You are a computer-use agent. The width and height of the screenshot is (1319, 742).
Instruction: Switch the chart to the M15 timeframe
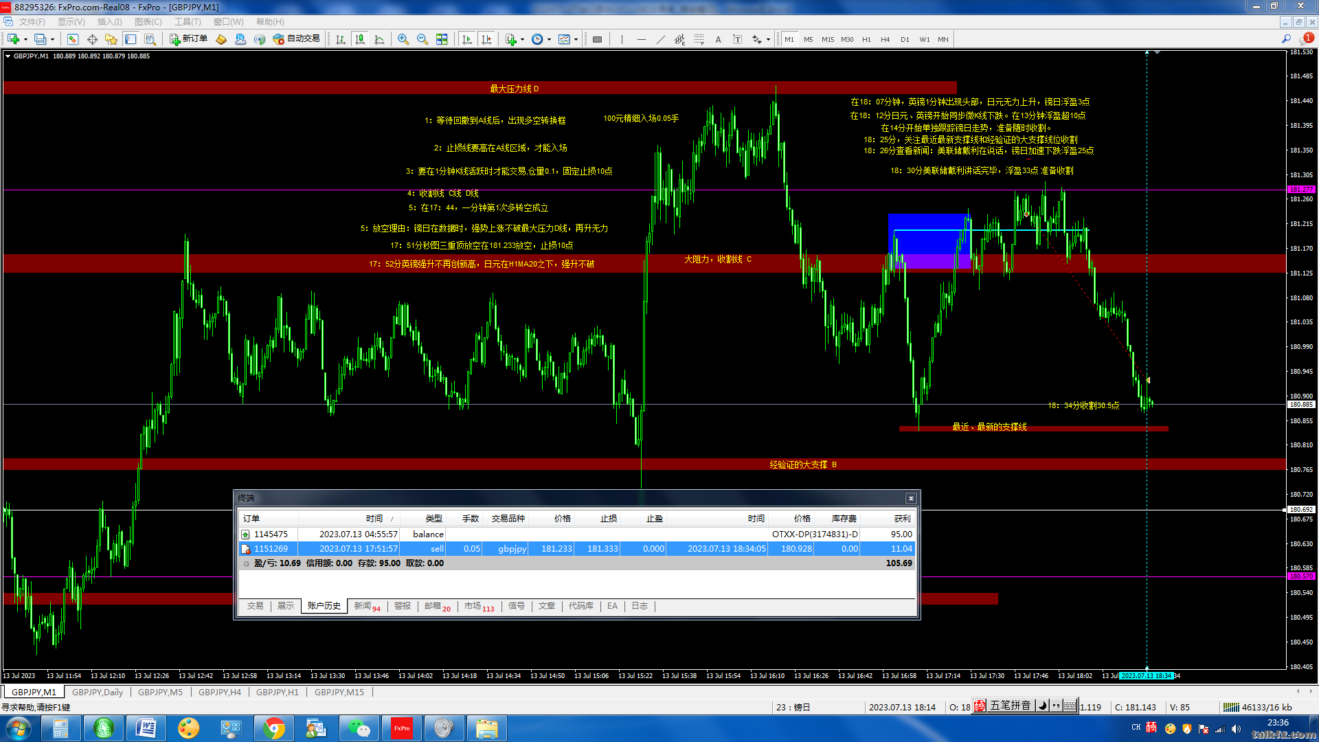(x=828, y=39)
